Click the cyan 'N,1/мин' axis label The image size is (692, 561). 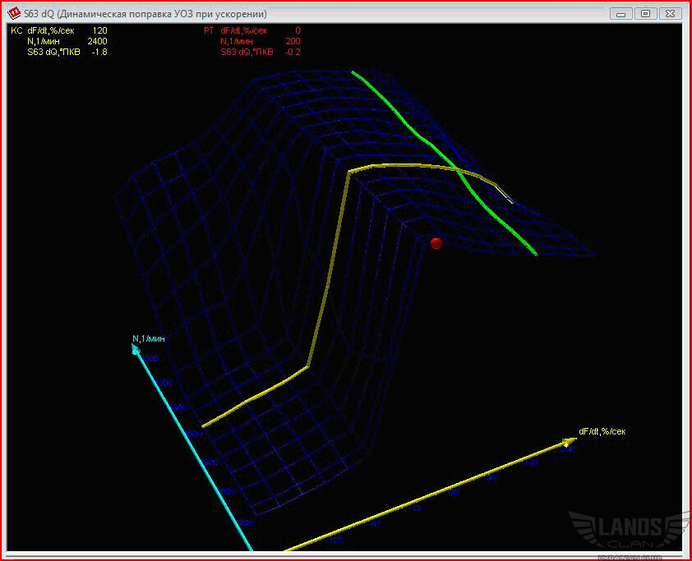pos(149,338)
